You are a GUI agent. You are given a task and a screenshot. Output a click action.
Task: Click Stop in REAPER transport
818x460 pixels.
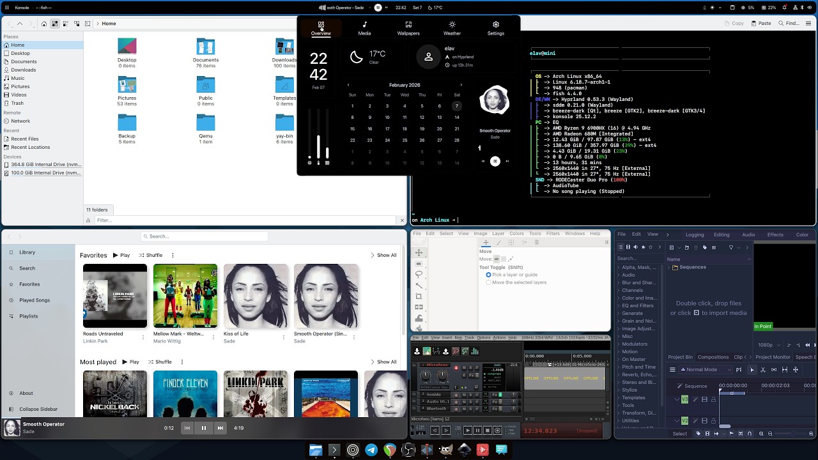click(x=488, y=431)
